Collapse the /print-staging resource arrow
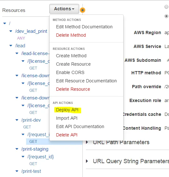This screenshot has height=177, width=169. 17,149
